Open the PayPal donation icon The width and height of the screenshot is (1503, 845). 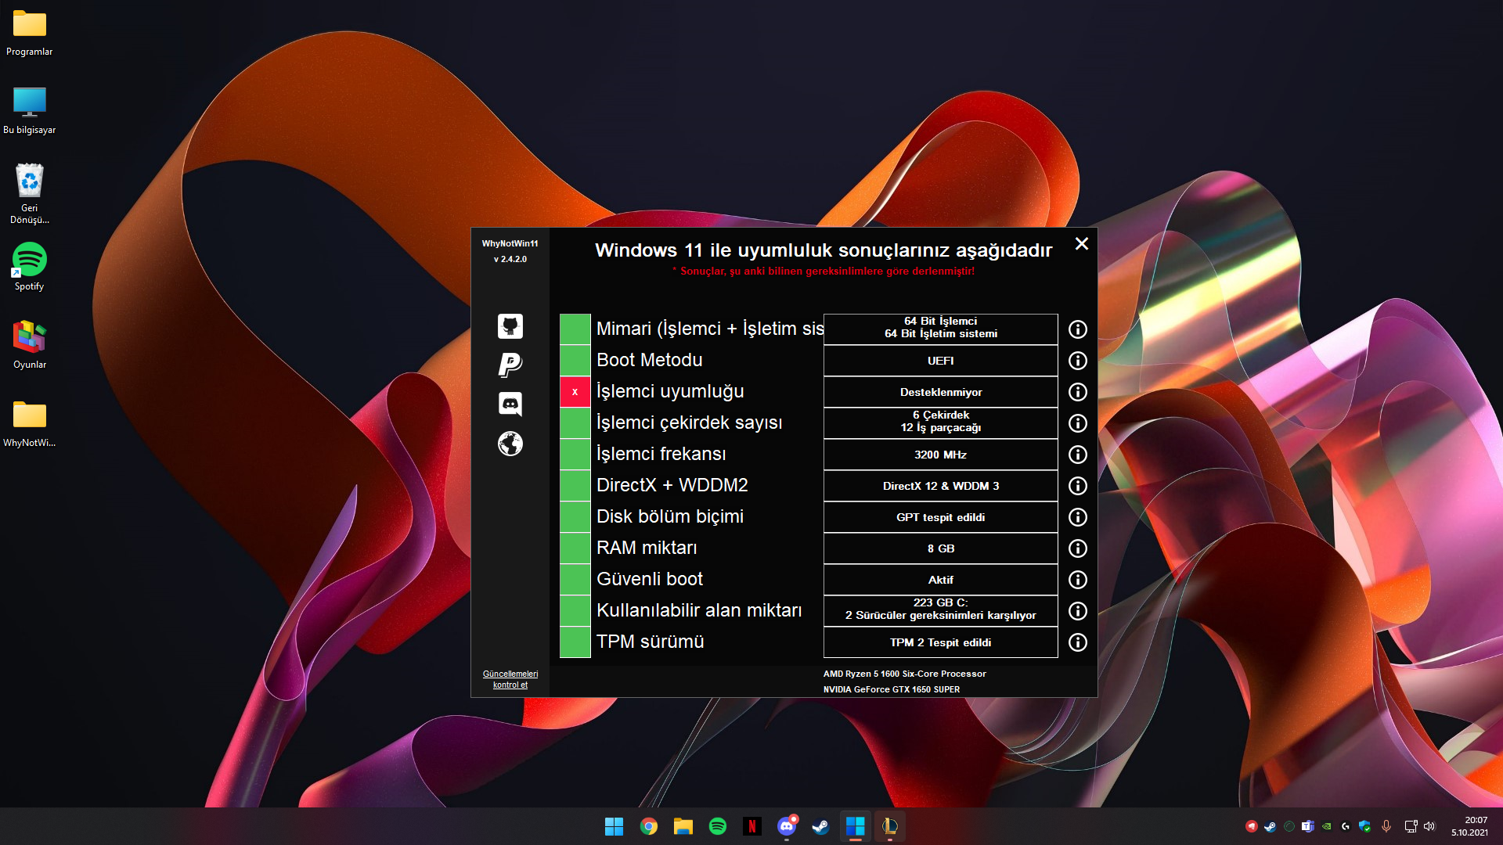pyautogui.click(x=510, y=365)
